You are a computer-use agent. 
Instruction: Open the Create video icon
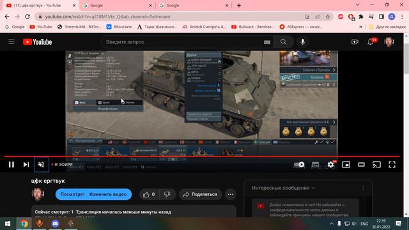pos(355,42)
